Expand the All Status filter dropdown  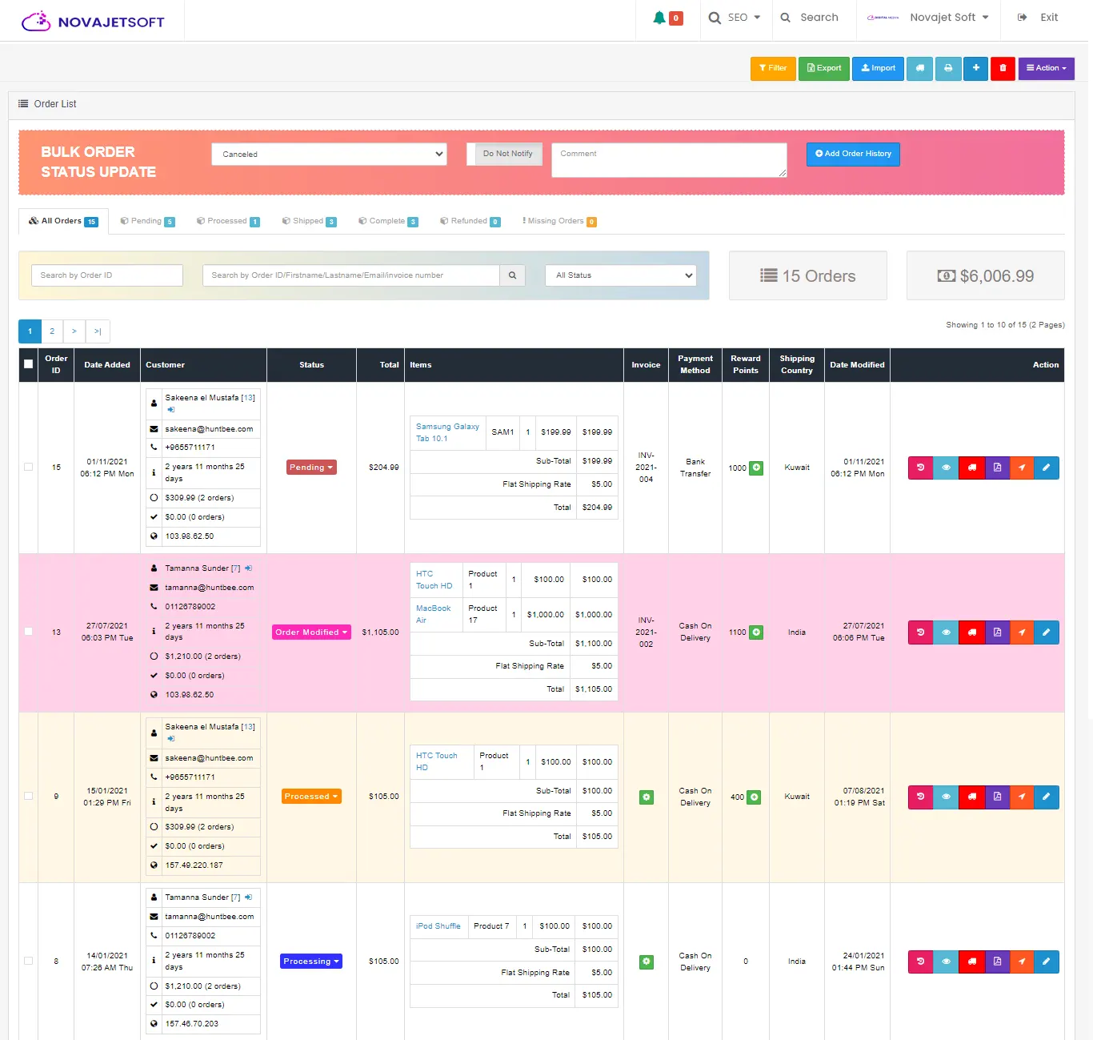pos(621,275)
